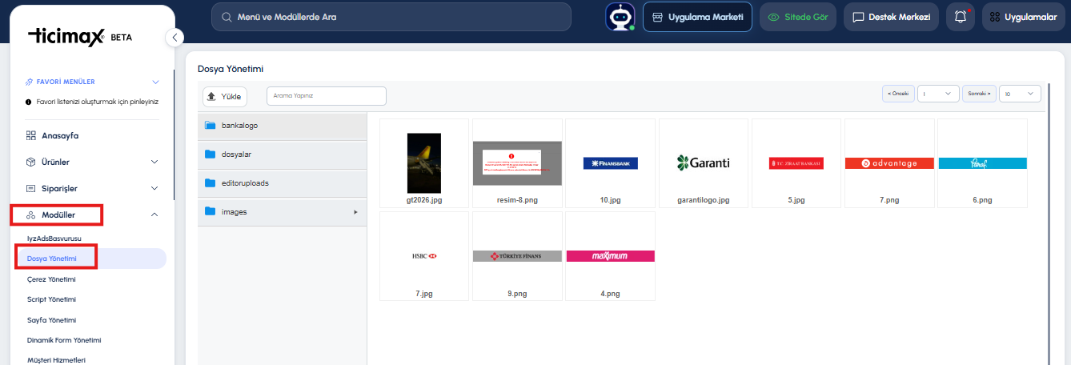Click Sitede Gör button
1071x365 pixels.
798,17
